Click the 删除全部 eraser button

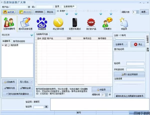pos(25,88)
